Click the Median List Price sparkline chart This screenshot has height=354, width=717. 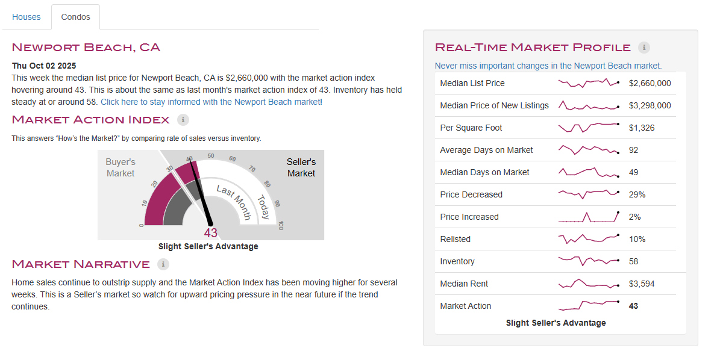[x=589, y=83]
